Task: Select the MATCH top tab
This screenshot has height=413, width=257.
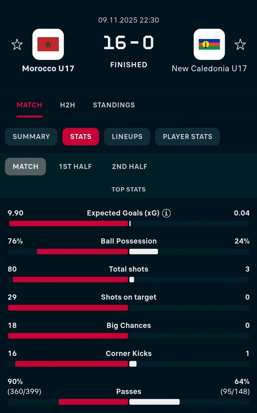Action: [29, 105]
